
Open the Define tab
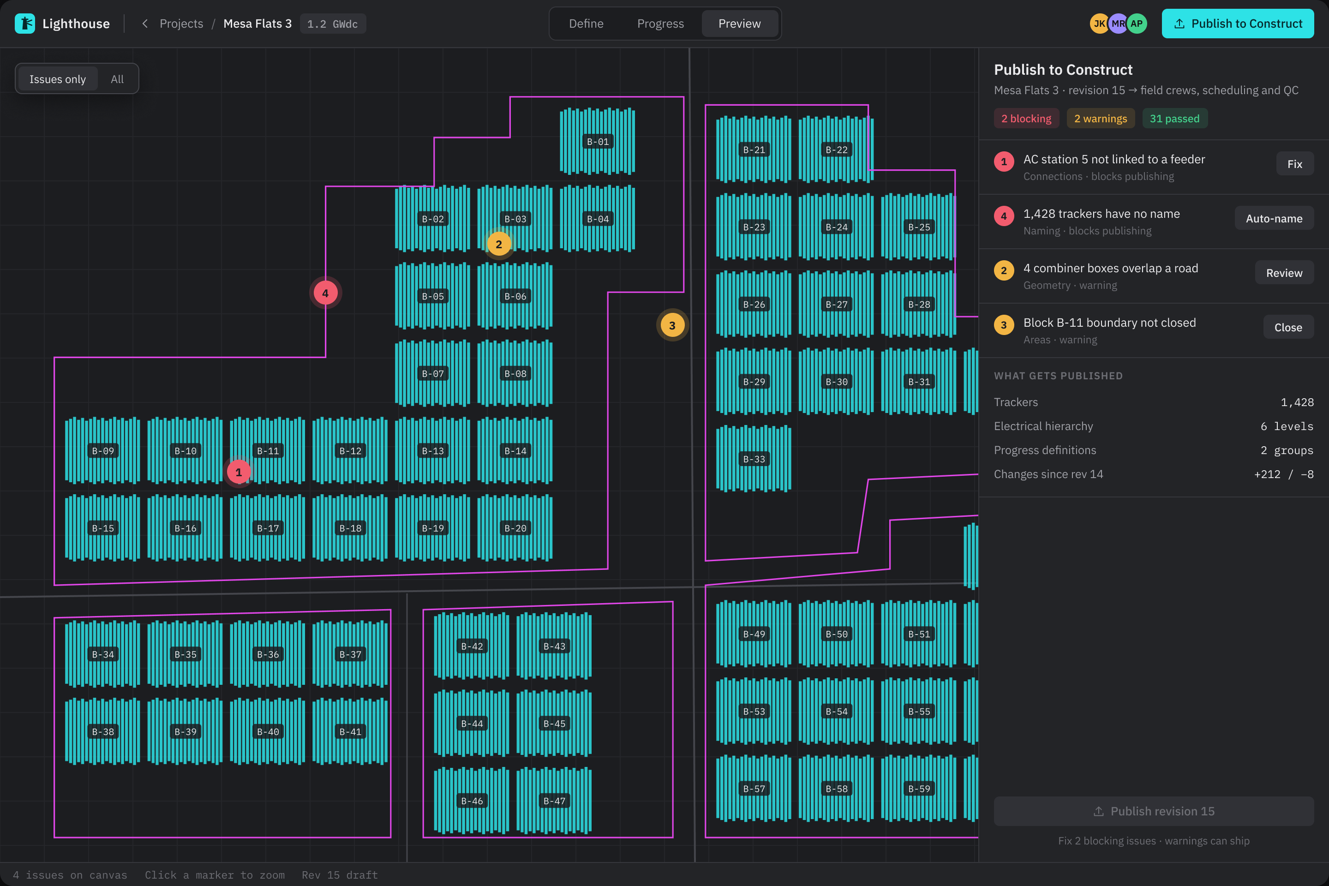tap(586, 24)
